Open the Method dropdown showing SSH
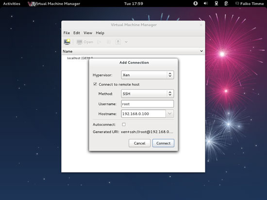 147,93
